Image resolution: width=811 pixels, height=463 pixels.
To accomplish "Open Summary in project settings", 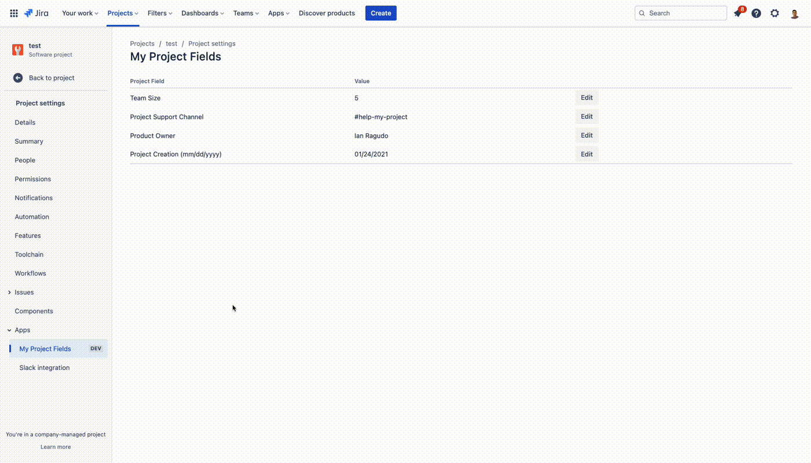I will click(x=29, y=141).
